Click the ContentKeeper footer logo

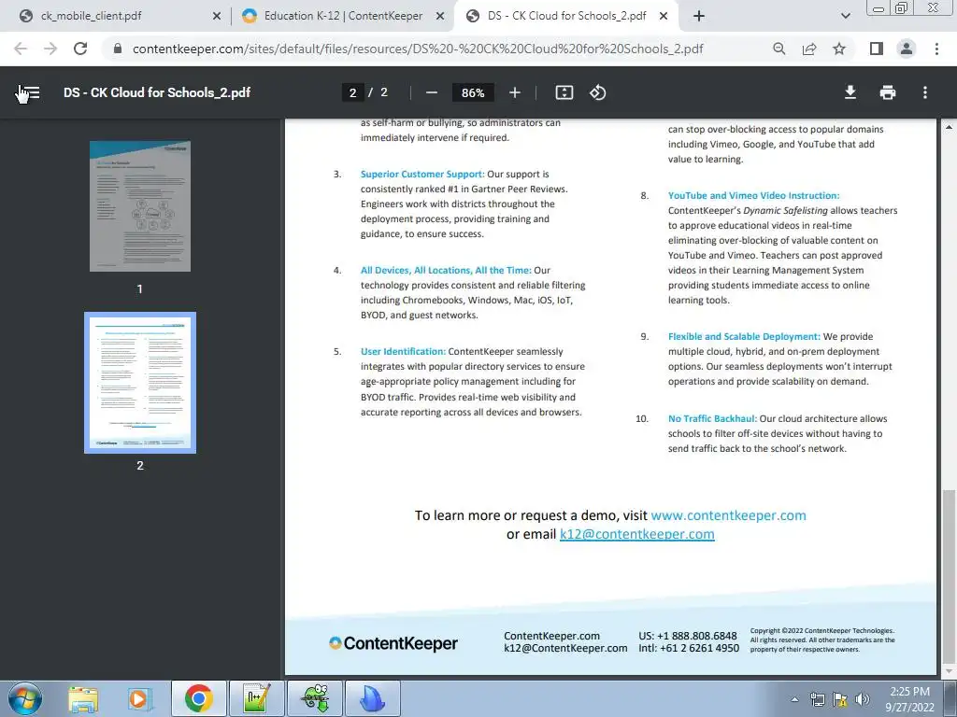(393, 643)
